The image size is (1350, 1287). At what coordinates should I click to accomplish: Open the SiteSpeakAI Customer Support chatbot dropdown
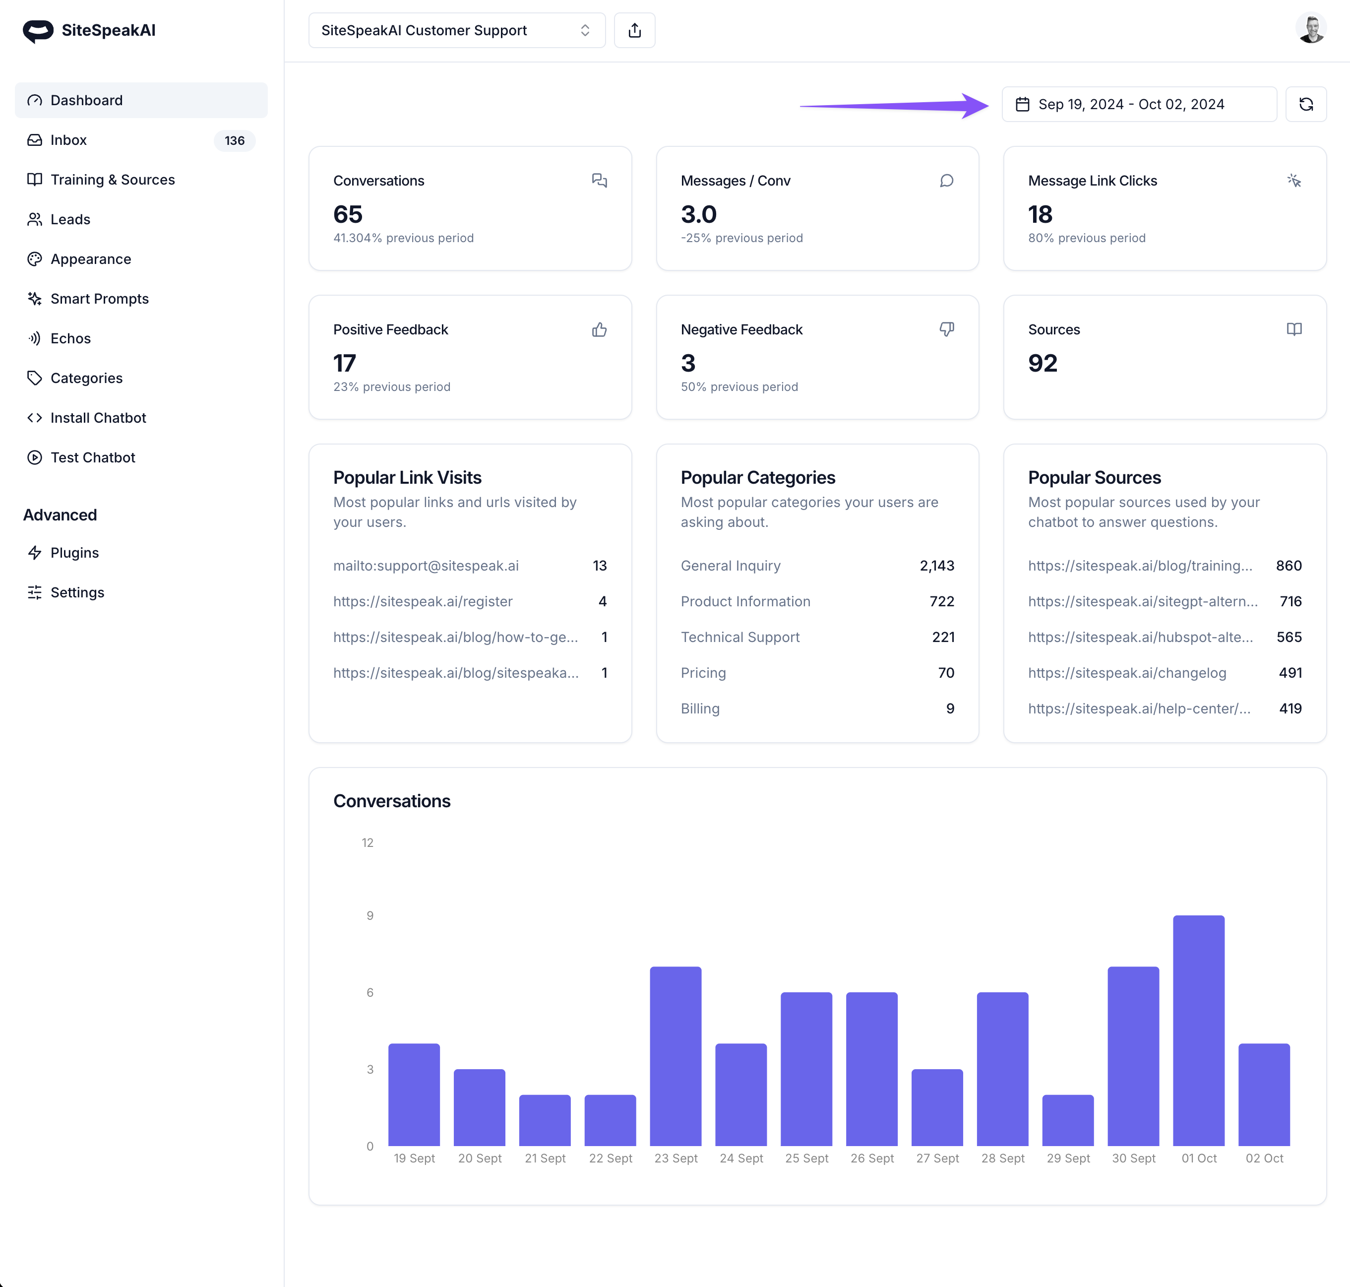click(x=457, y=30)
